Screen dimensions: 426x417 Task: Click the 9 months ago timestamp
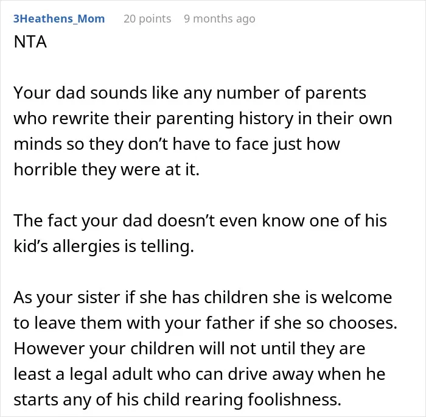pyautogui.click(x=220, y=19)
